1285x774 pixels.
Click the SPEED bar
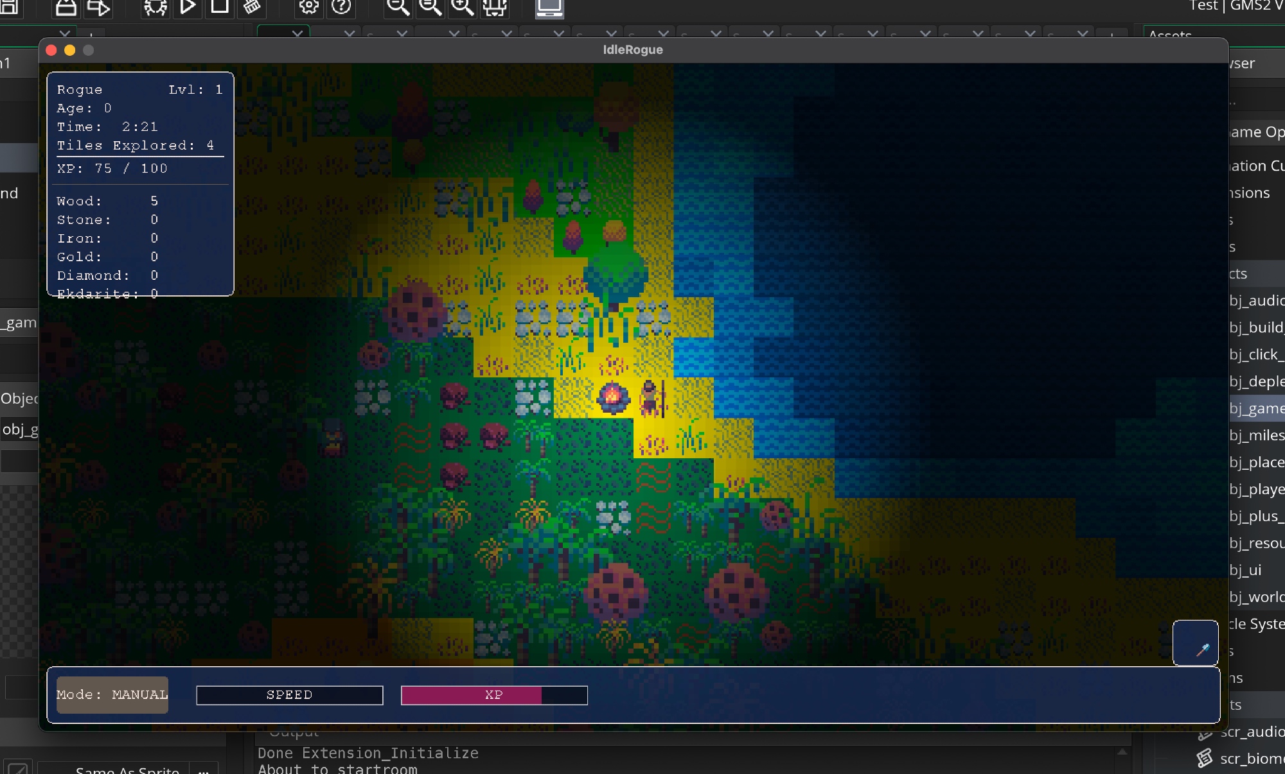[x=290, y=695]
